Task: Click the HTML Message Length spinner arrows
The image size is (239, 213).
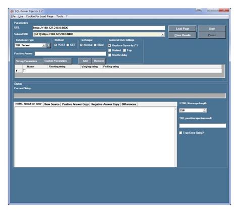Action: click(x=205, y=111)
